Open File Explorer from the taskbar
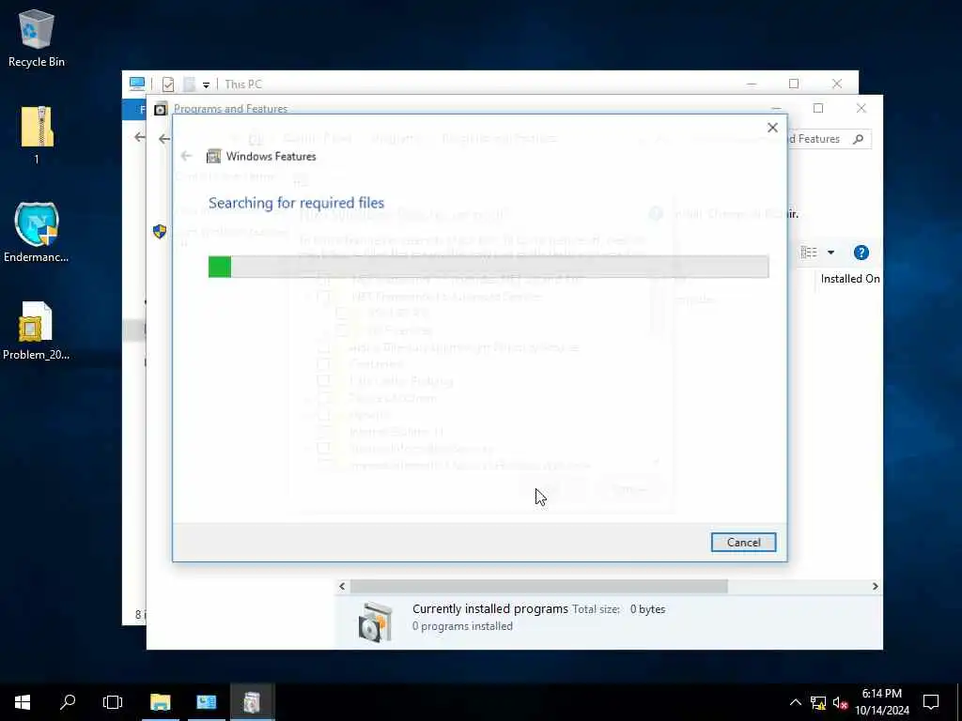 pyautogui.click(x=160, y=702)
